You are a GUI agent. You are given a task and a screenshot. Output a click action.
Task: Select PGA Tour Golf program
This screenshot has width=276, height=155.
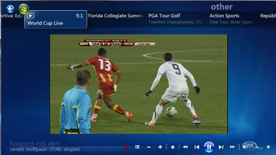coord(176,19)
